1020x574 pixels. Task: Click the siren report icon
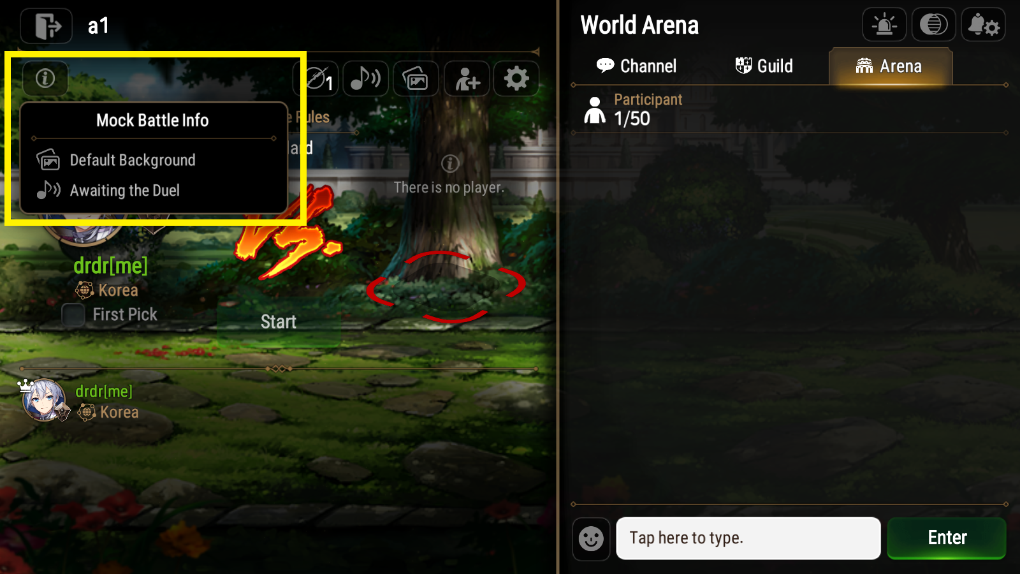tap(884, 25)
